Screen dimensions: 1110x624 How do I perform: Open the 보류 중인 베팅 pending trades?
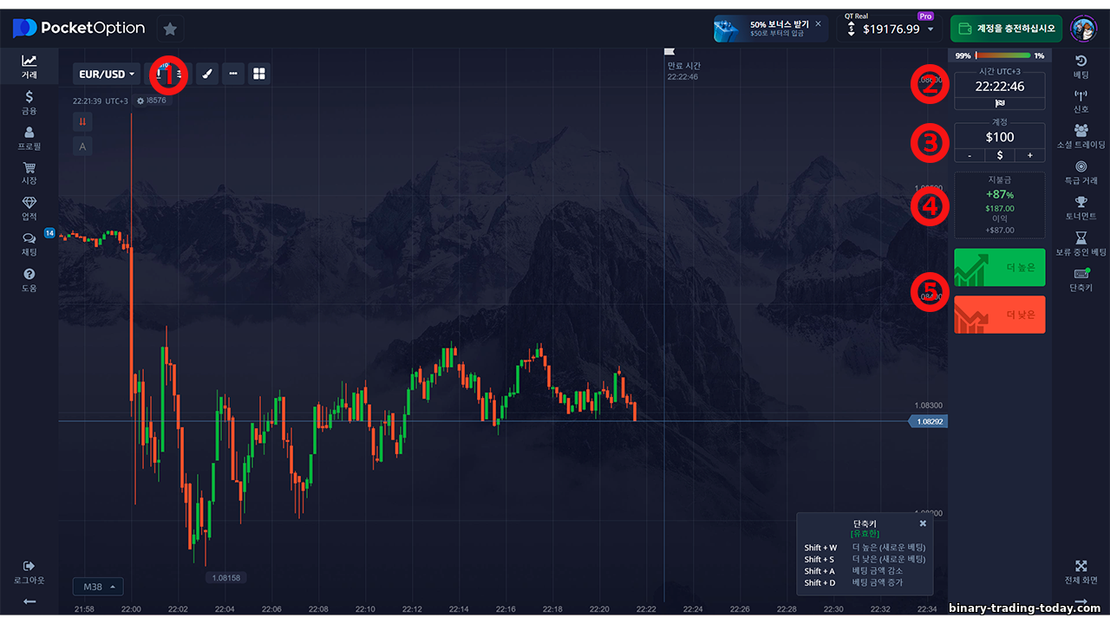pos(1081,244)
